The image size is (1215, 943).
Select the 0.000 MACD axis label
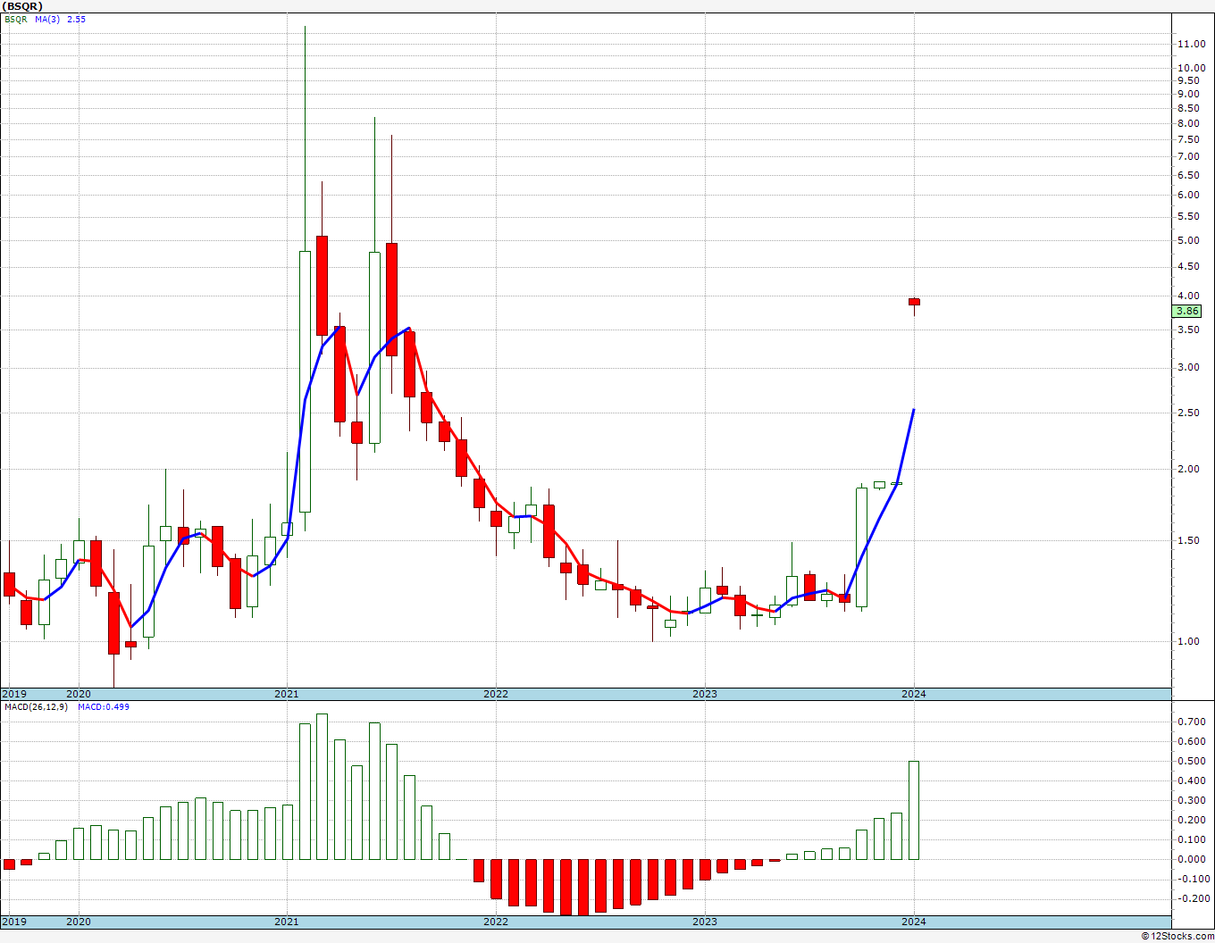(x=1190, y=860)
